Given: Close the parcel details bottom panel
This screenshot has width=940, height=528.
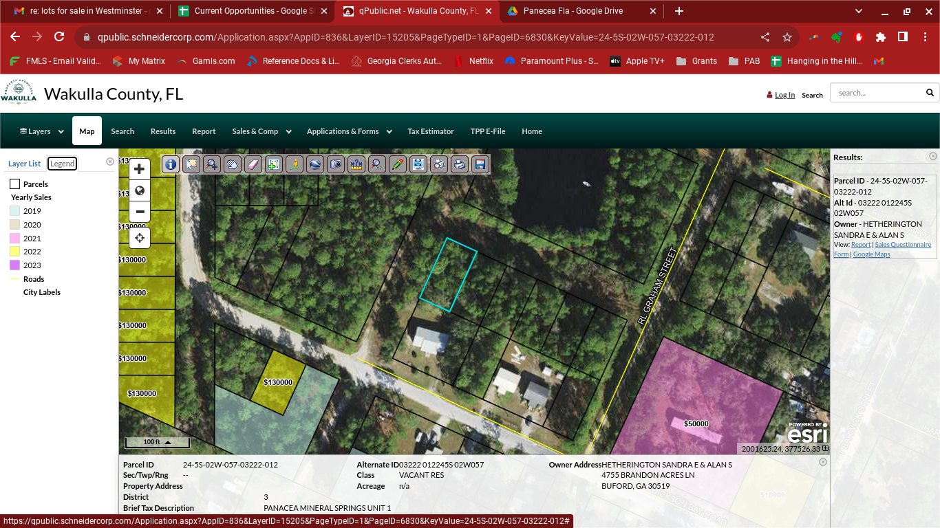Looking at the screenshot, I should (823, 463).
